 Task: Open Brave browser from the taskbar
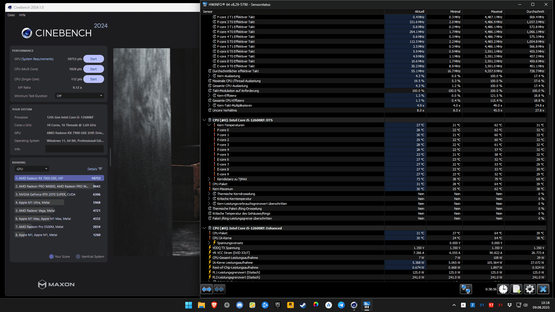tap(214, 305)
